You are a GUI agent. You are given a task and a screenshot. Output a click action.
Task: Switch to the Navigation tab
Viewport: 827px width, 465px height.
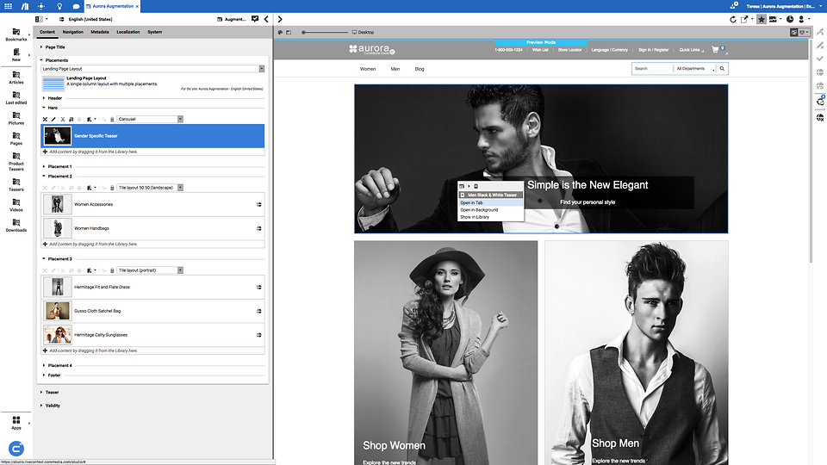point(72,32)
